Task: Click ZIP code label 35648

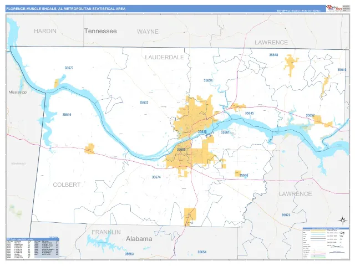Action: pyautogui.click(x=273, y=55)
